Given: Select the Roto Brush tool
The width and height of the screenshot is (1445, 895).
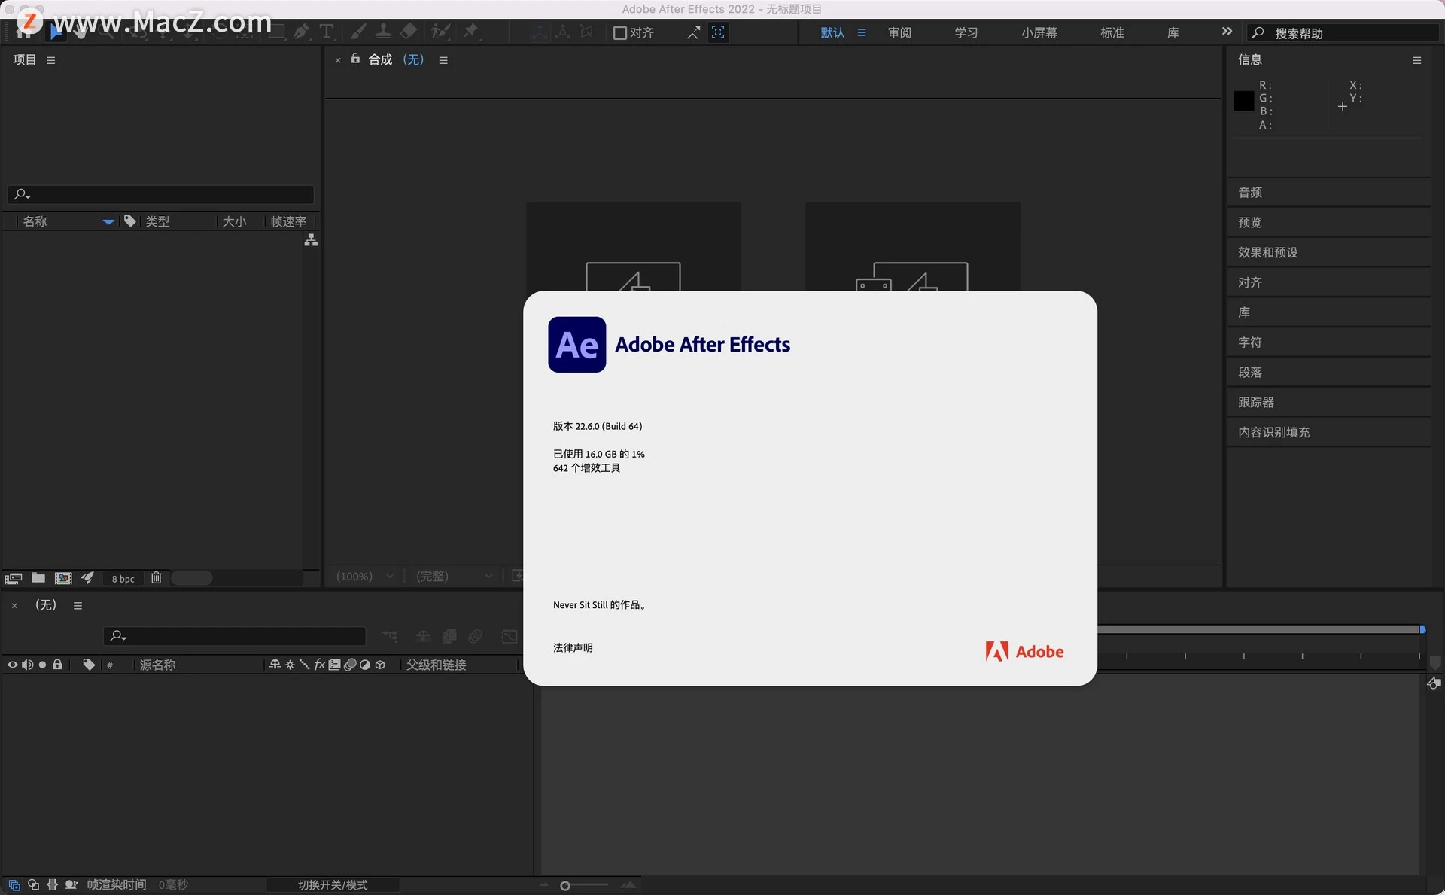Looking at the screenshot, I should 442,32.
